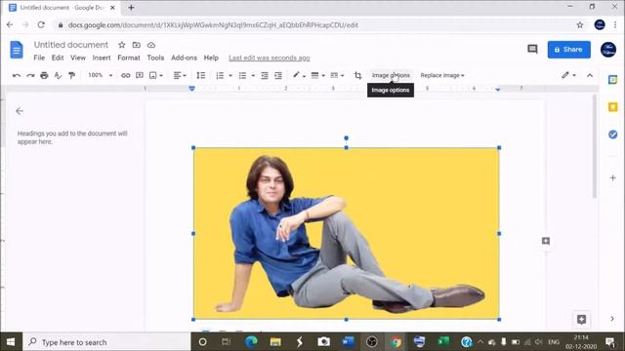
Task: Open line spacing options
Action: [x=201, y=75]
